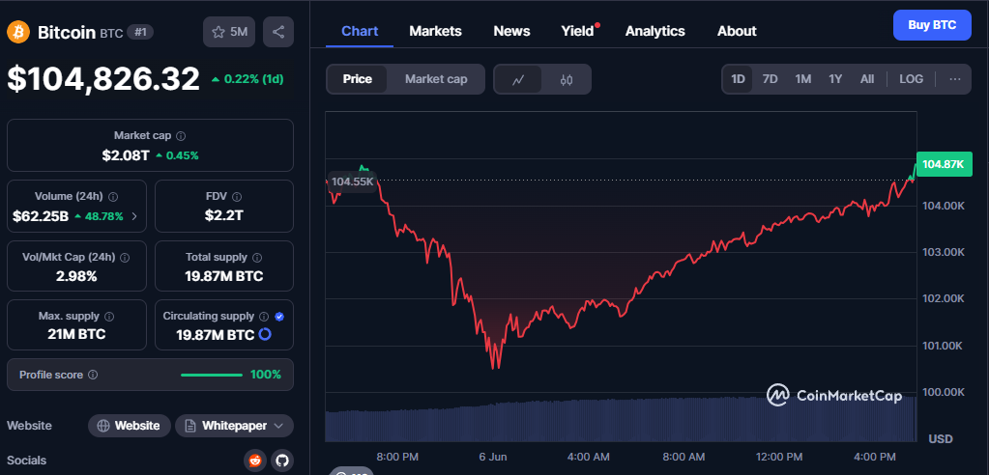Open the Bitcoin Website link
This screenshot has height=475, width=989.
click(x=130, y=426)
